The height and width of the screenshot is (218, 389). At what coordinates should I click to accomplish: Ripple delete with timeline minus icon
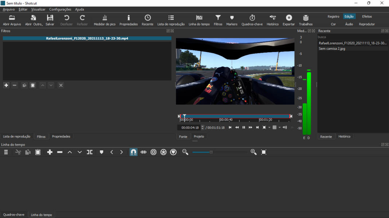[60, 152]
